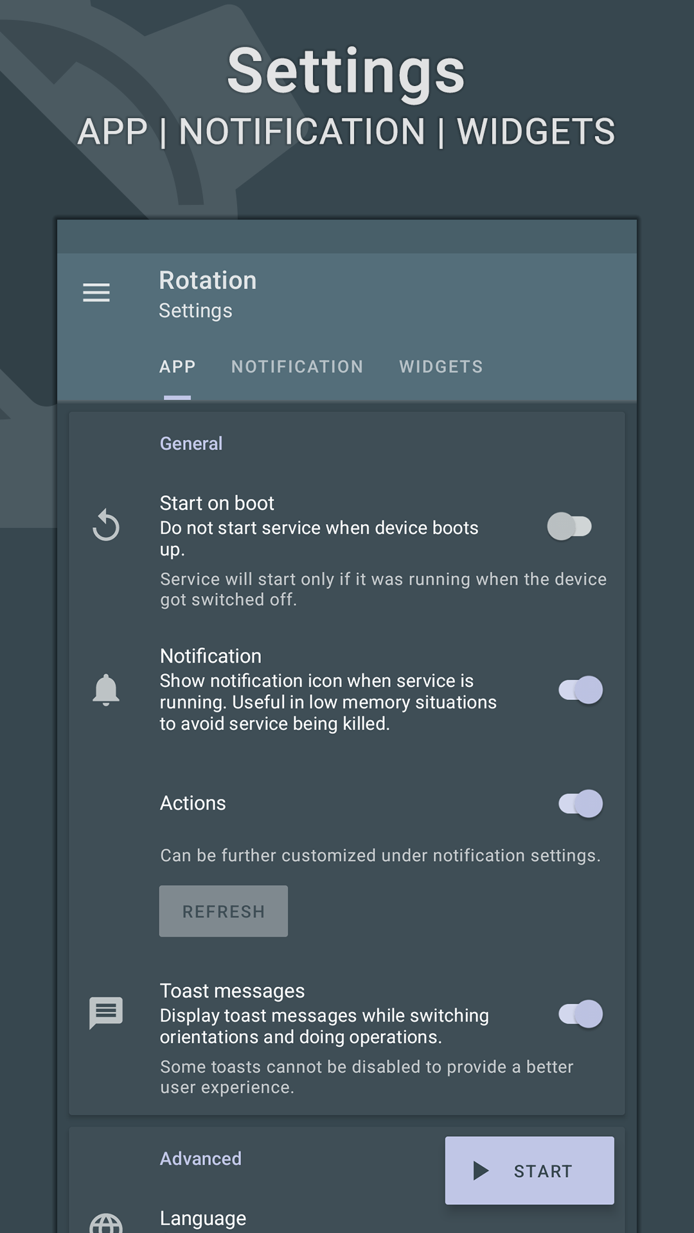Click the Toast messages speech bubble icon
This screenshot has width=694, height=1233.
[x=107, y=1013]
